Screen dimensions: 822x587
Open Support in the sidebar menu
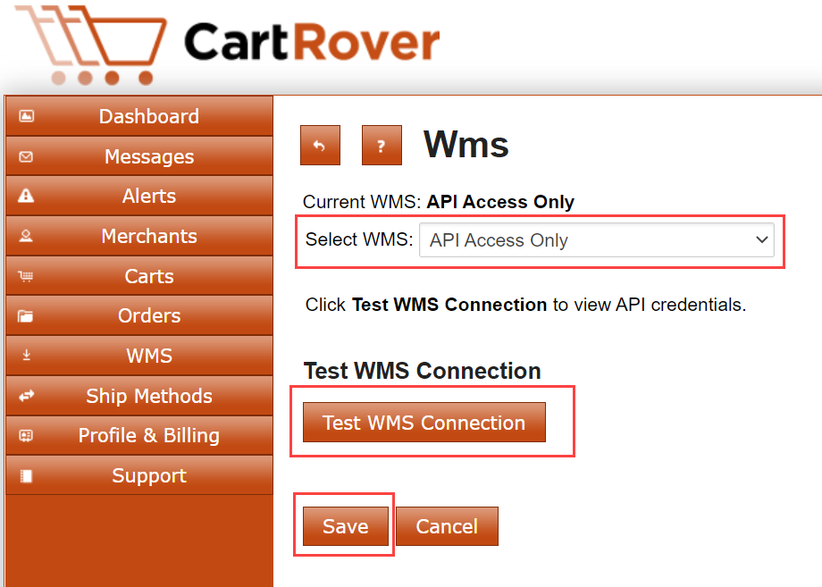tap(139, 475)
